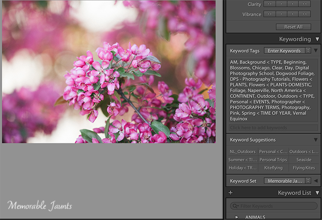Expand the ANIMALS keyword tree item
This screenshot has width=322, height=220.
point(237,217)
